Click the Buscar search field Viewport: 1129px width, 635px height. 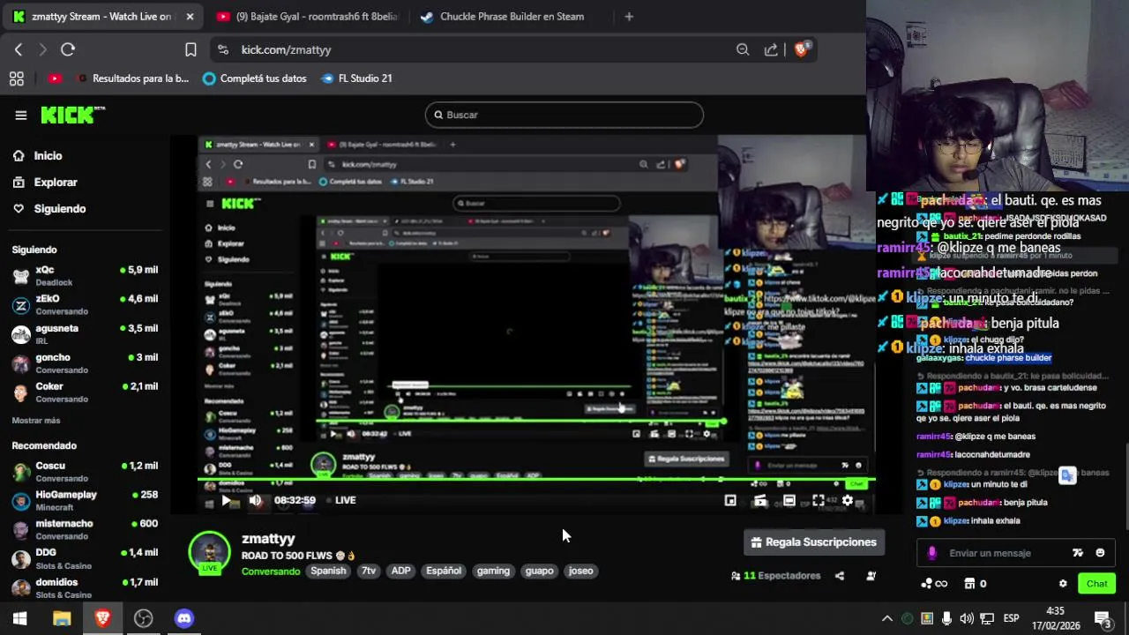point(564,115)
